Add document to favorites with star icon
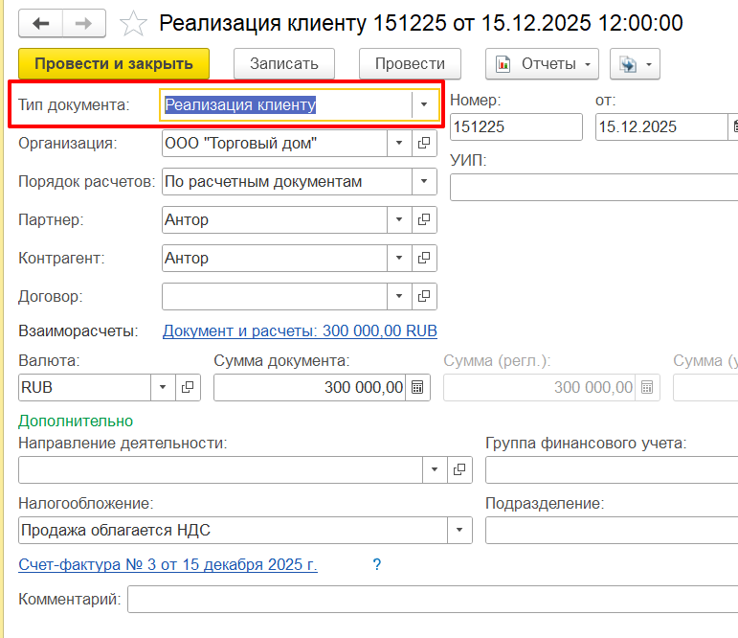Viewport: 738px width, 638px height. coord(134,24)
